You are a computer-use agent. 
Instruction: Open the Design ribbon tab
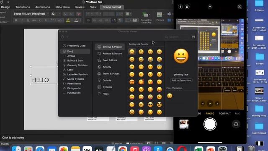coord(5,7)
